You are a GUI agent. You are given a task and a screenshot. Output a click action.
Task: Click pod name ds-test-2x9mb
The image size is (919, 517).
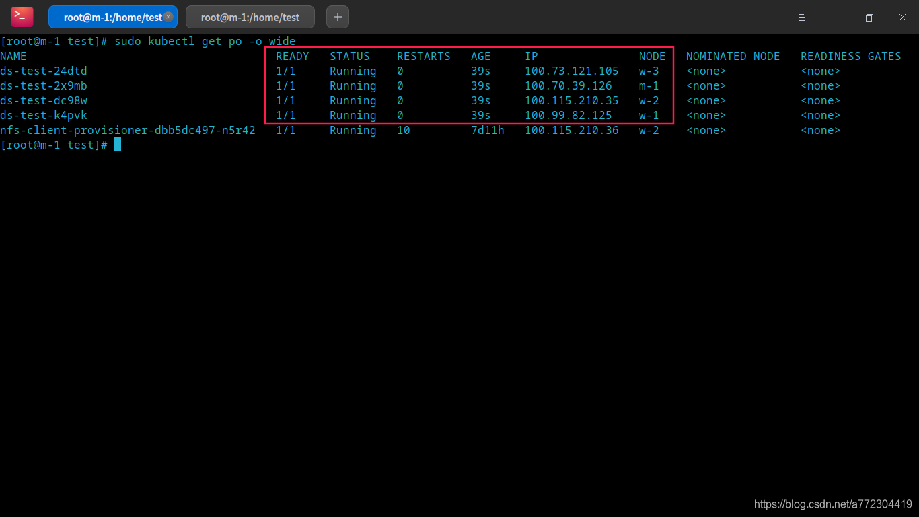(44, 86)
